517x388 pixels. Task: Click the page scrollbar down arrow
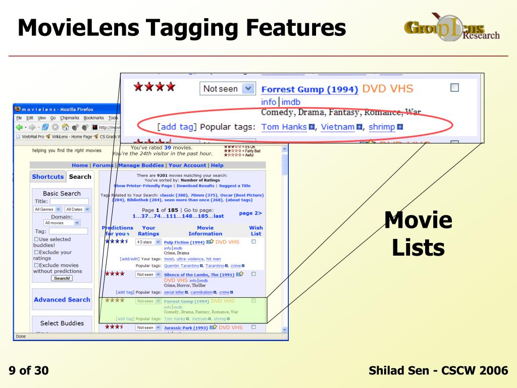point(285,329)
